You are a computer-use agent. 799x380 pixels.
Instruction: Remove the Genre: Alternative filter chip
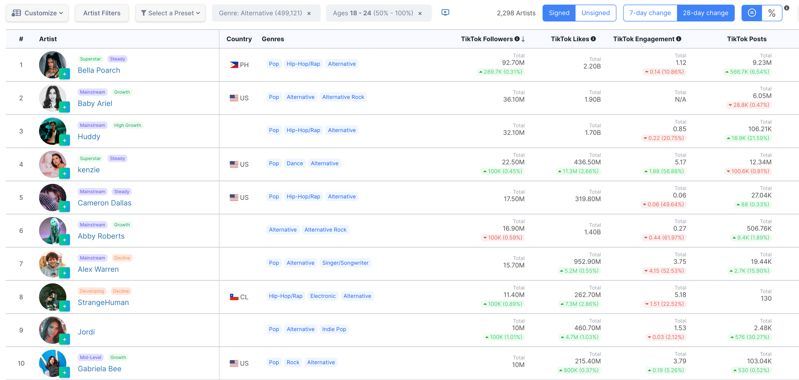(309, 14)
